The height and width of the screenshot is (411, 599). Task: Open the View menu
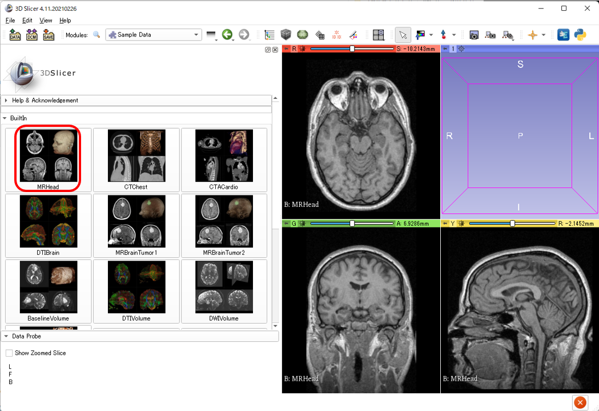(46, 21)
